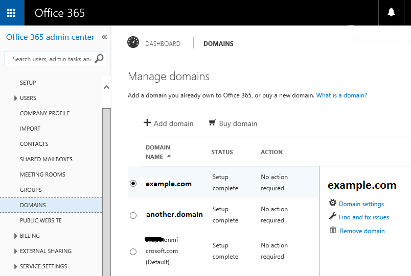
Task: Select the another.domain radio button
Action: (x=133, y=215)
